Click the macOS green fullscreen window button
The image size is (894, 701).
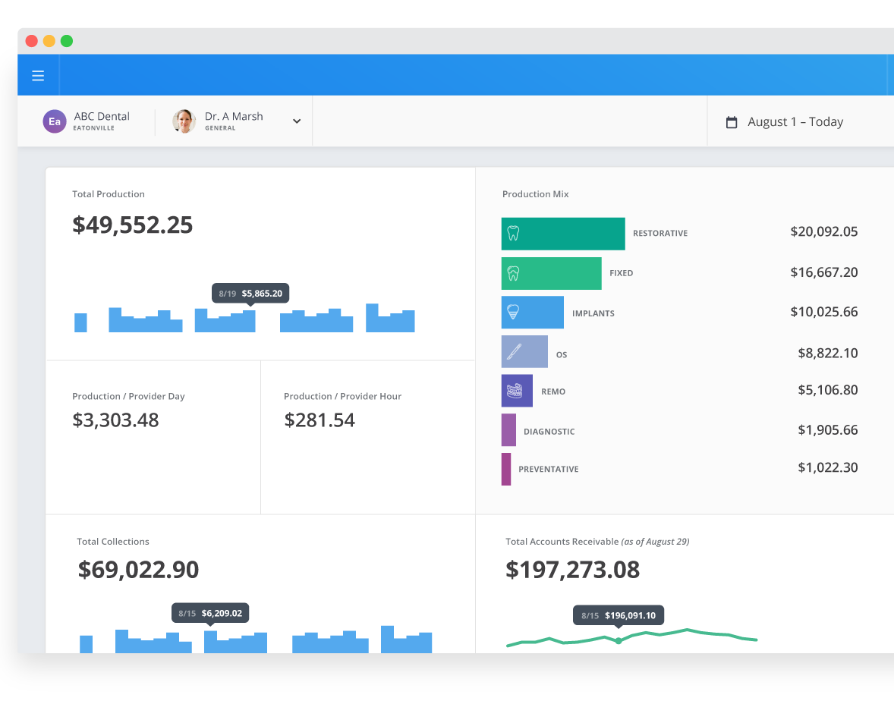(67, 41)
